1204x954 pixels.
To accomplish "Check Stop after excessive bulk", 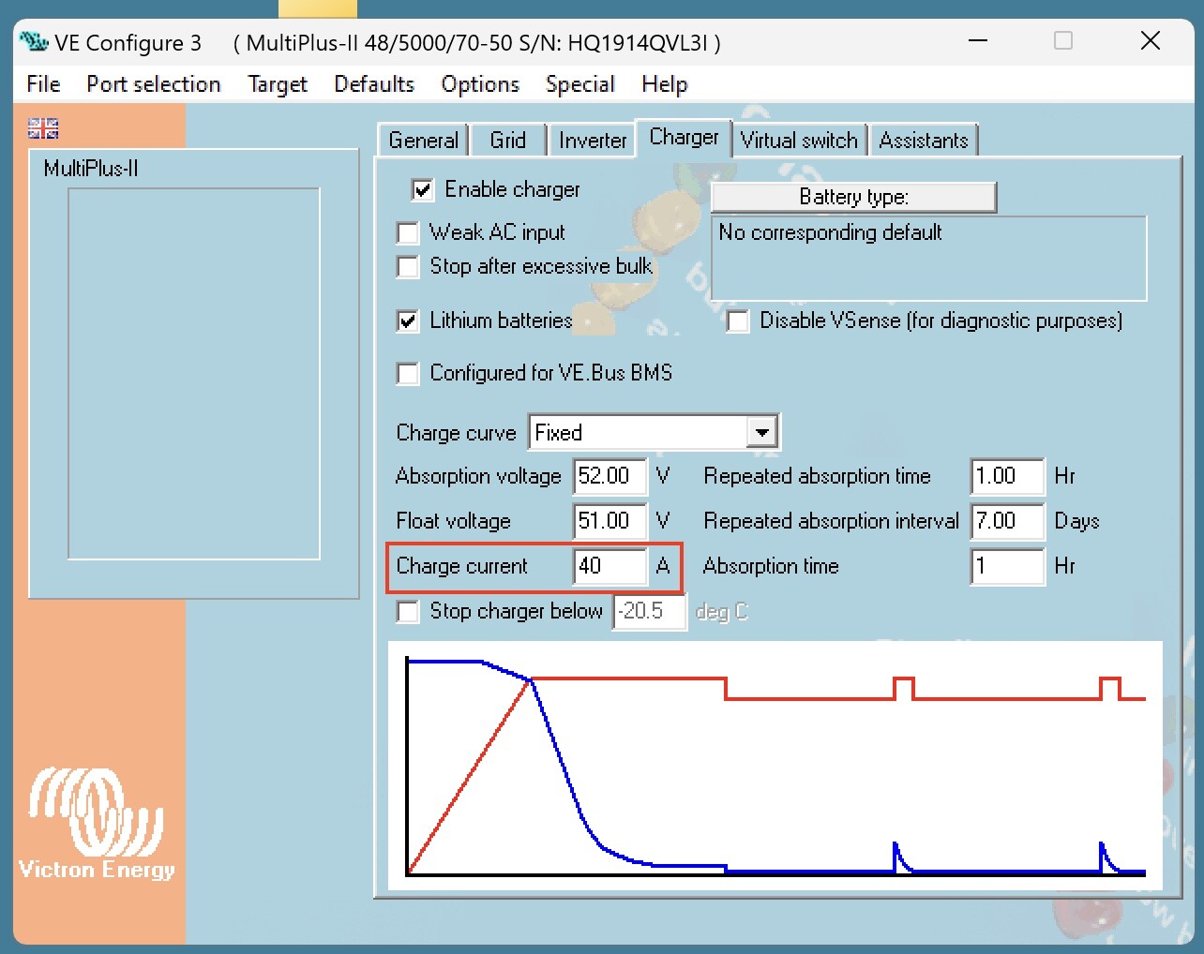I will pyautogui.click(x=408, y=267).
